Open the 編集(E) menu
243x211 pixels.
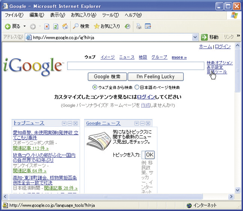[x=37, y=15]
